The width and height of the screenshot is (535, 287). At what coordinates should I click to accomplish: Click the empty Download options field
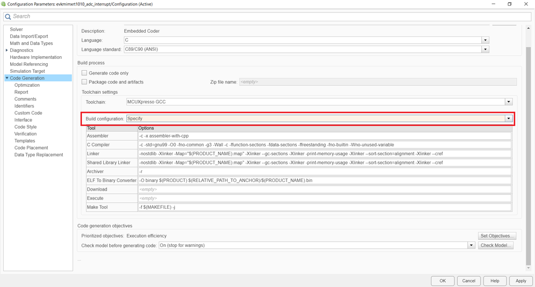click(x=325, y=189)
